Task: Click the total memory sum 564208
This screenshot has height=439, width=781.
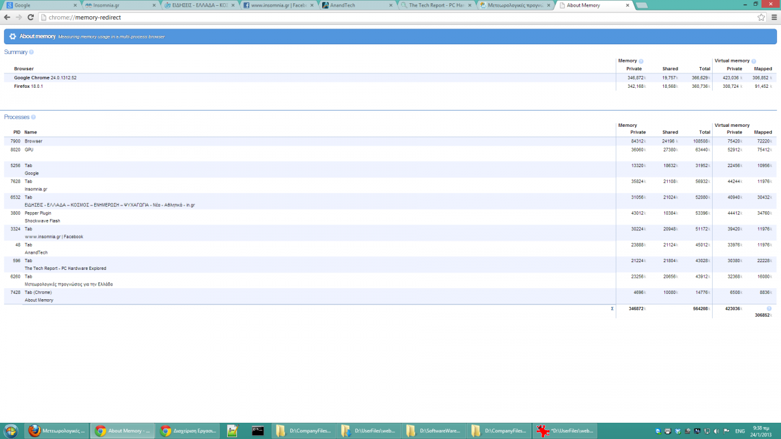Action: click(x=702, y=308)
